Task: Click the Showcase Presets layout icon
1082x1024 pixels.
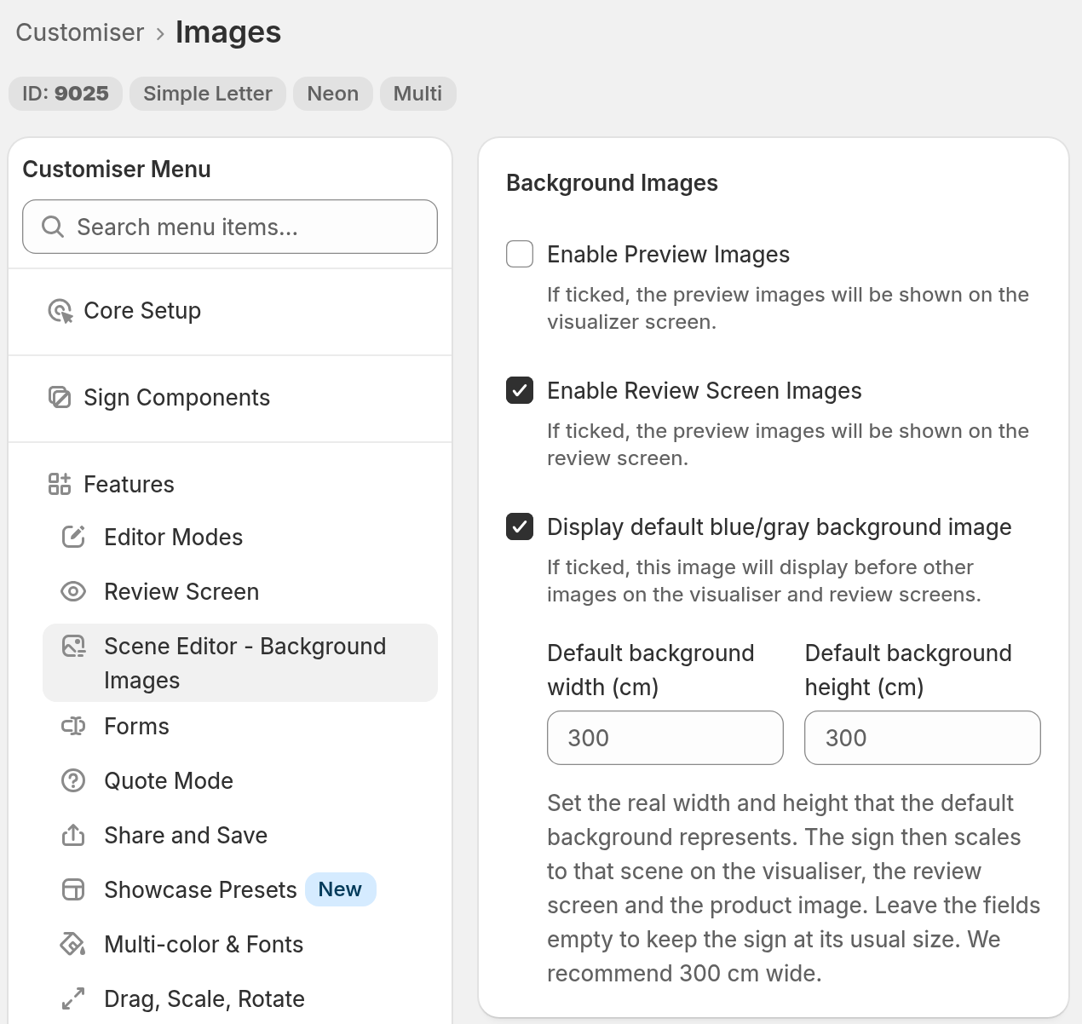Action: 73,889
